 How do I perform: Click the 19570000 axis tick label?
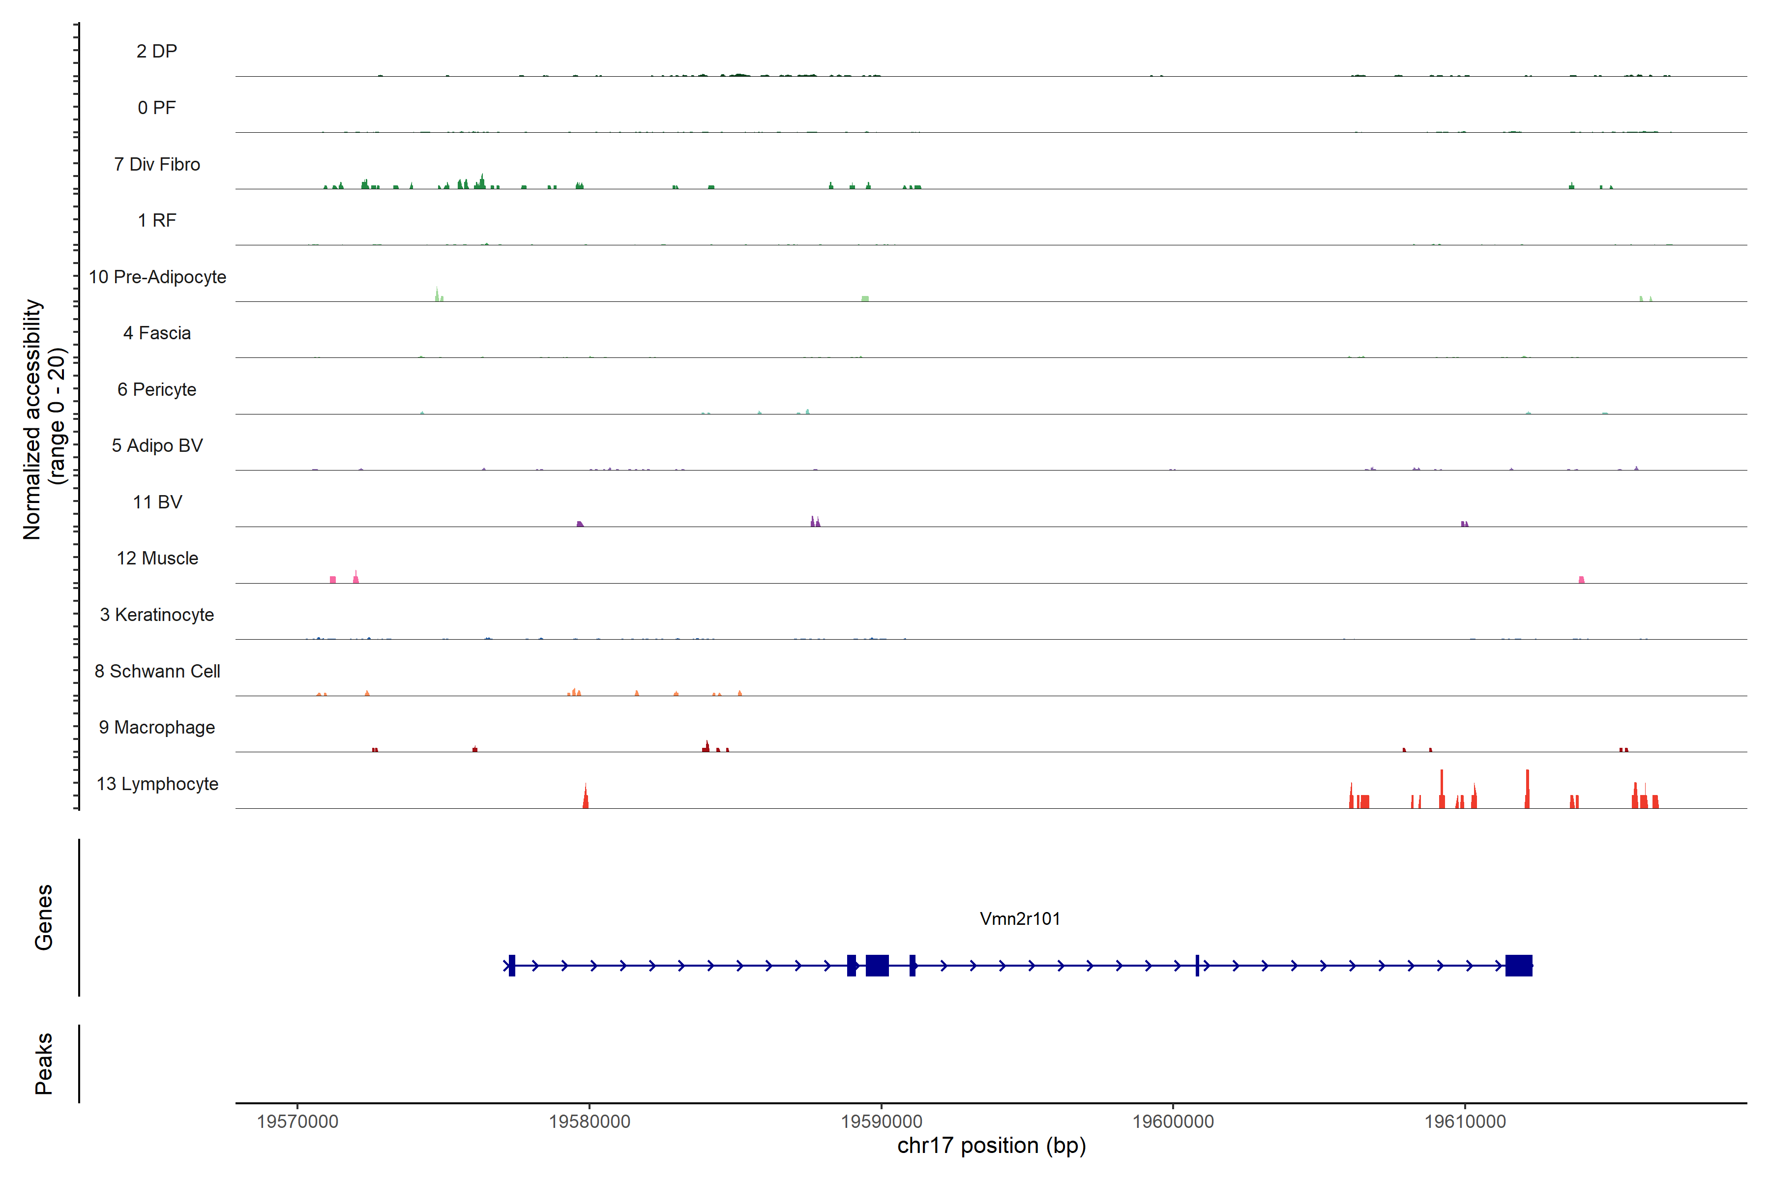[297, 1121]
